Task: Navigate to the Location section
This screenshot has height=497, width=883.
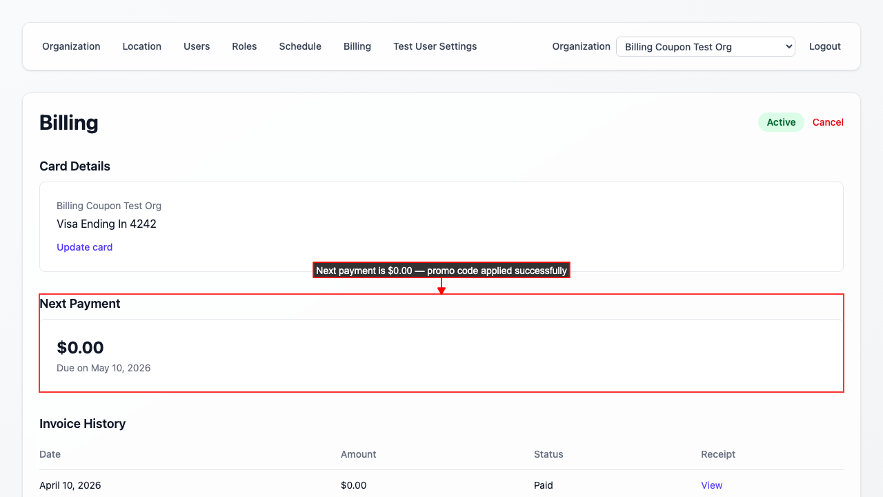Action: pos(141,46)
